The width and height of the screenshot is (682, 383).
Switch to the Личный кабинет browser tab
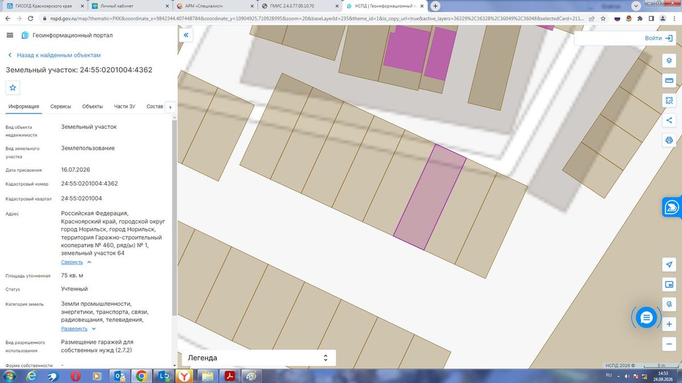(x=129, y=6)
